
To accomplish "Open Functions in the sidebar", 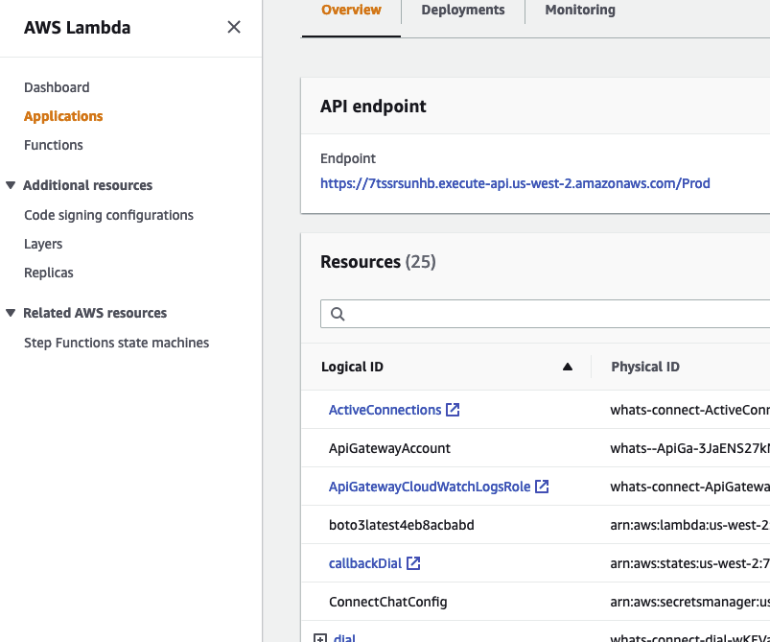I will 54,145.
